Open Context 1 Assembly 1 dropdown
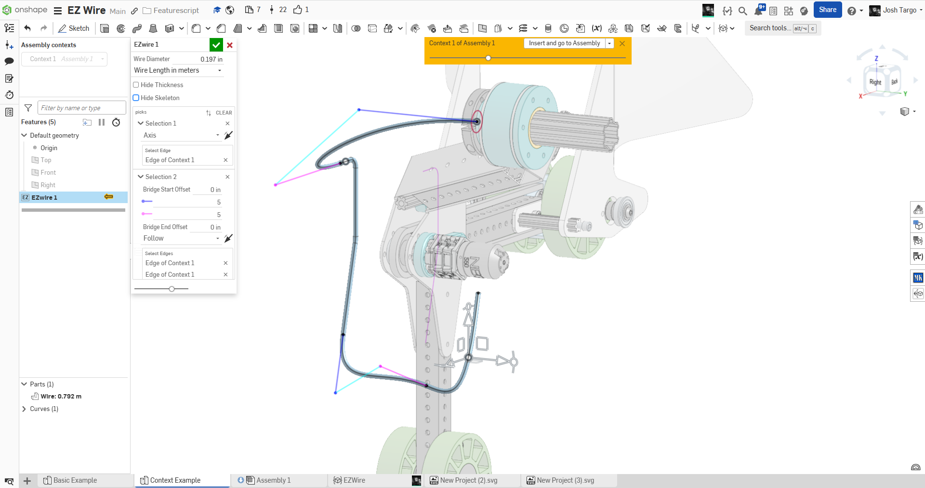The width and height of the screenshot is (925, 488). [65, 59]
